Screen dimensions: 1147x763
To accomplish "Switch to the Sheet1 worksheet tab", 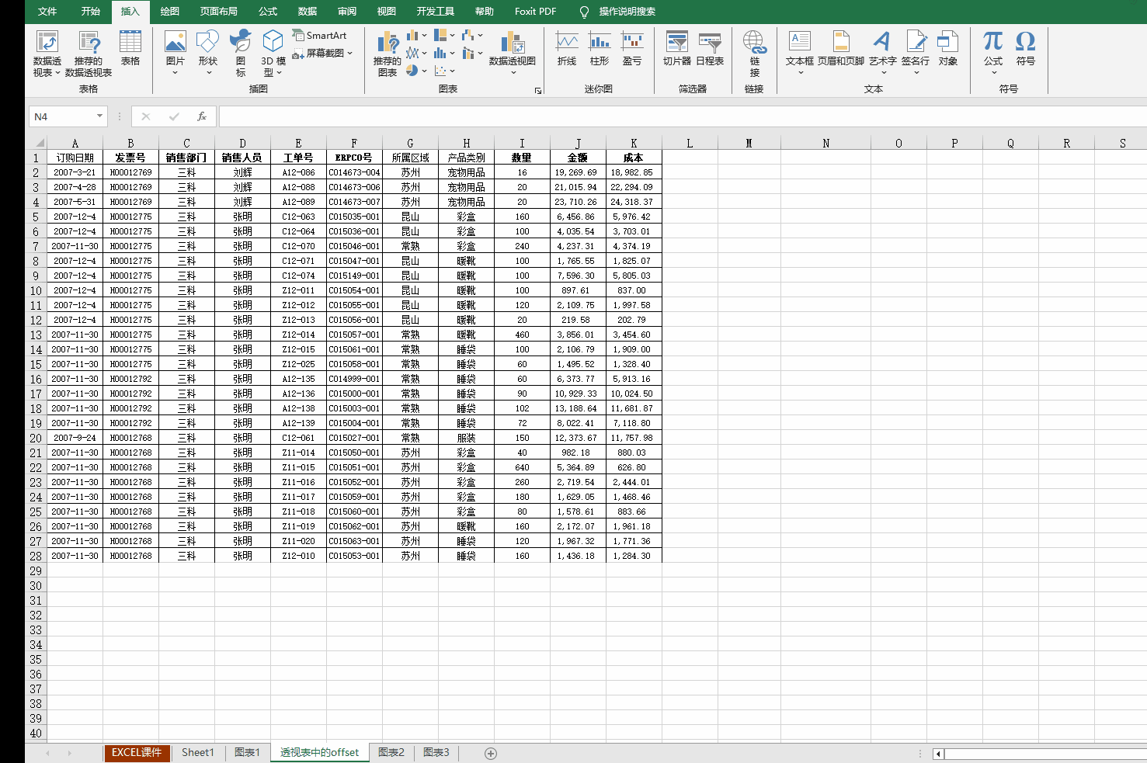I will click(x=197, y=752).
